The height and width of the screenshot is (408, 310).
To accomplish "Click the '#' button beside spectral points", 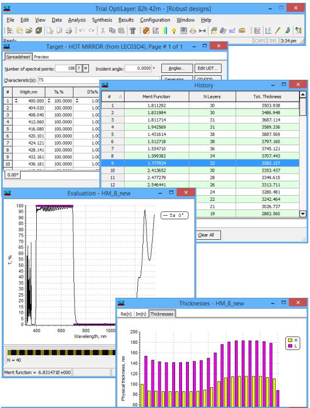I will pos(86,68).
